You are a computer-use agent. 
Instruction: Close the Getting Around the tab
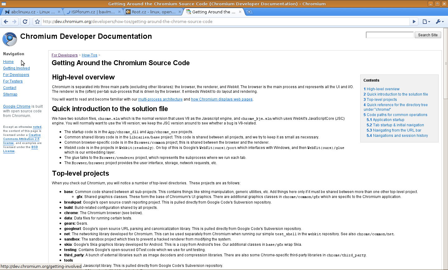pos(240,12)
